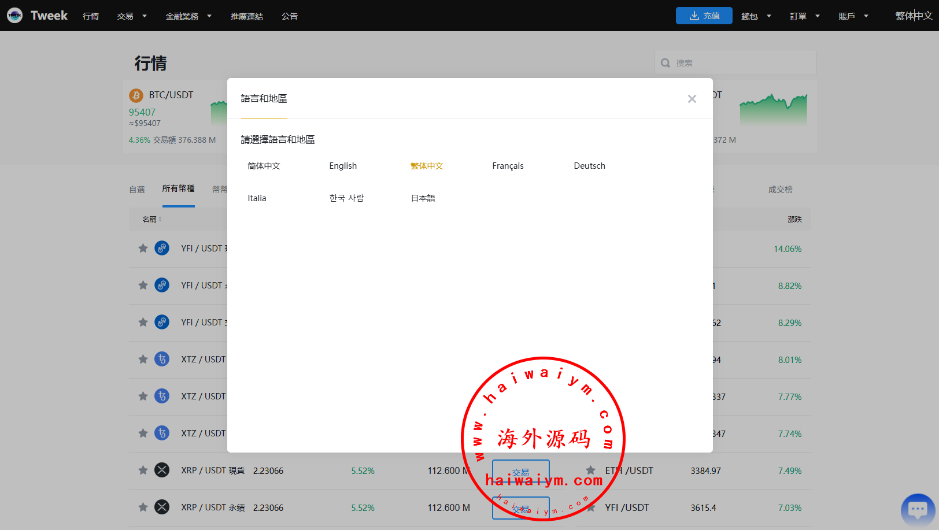The width and height of the screenshot is (939, 530).
Task: Expand the 交易 dropdown menu
Action: coord(132,16)
